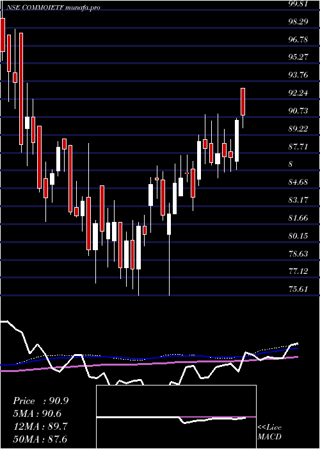Click the 'NSE COMMOIETF munafa.pro' chart title
The width and height of the screenshot is (320, 449).
(x=53, y=8)
